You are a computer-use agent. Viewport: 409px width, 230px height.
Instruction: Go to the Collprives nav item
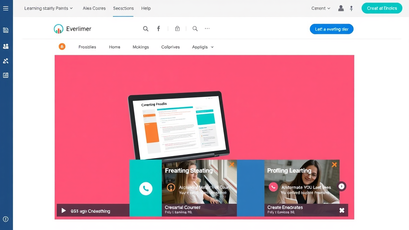(171, 47)
